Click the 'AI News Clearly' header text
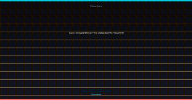 click(96, 6)
